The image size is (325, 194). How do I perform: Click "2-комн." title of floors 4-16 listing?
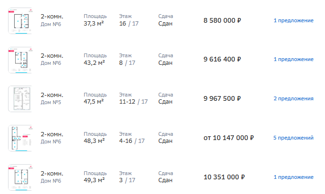tap(52, 134)
